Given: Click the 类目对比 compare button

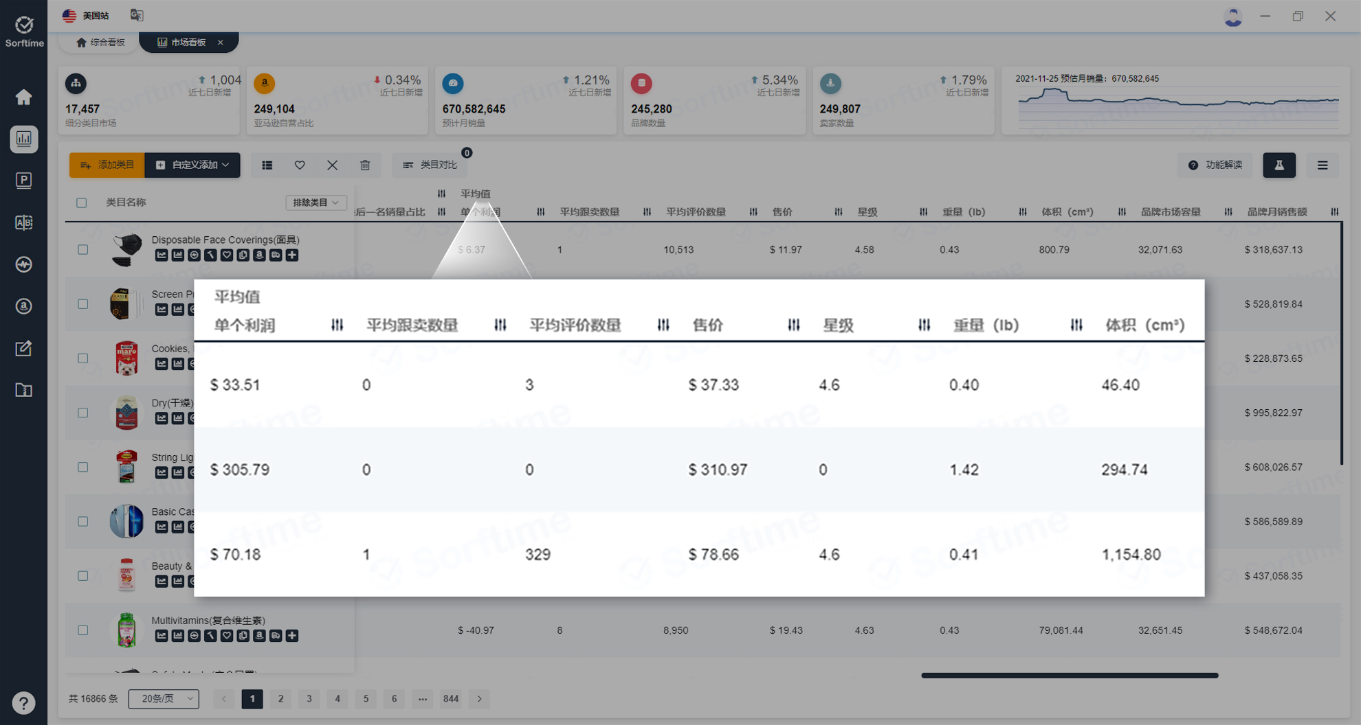Looking at the screenshot, I should tap(430, 165).
